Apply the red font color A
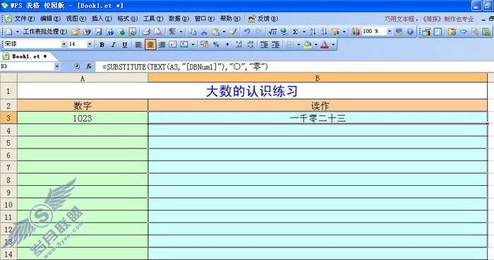 pos(325,45)
